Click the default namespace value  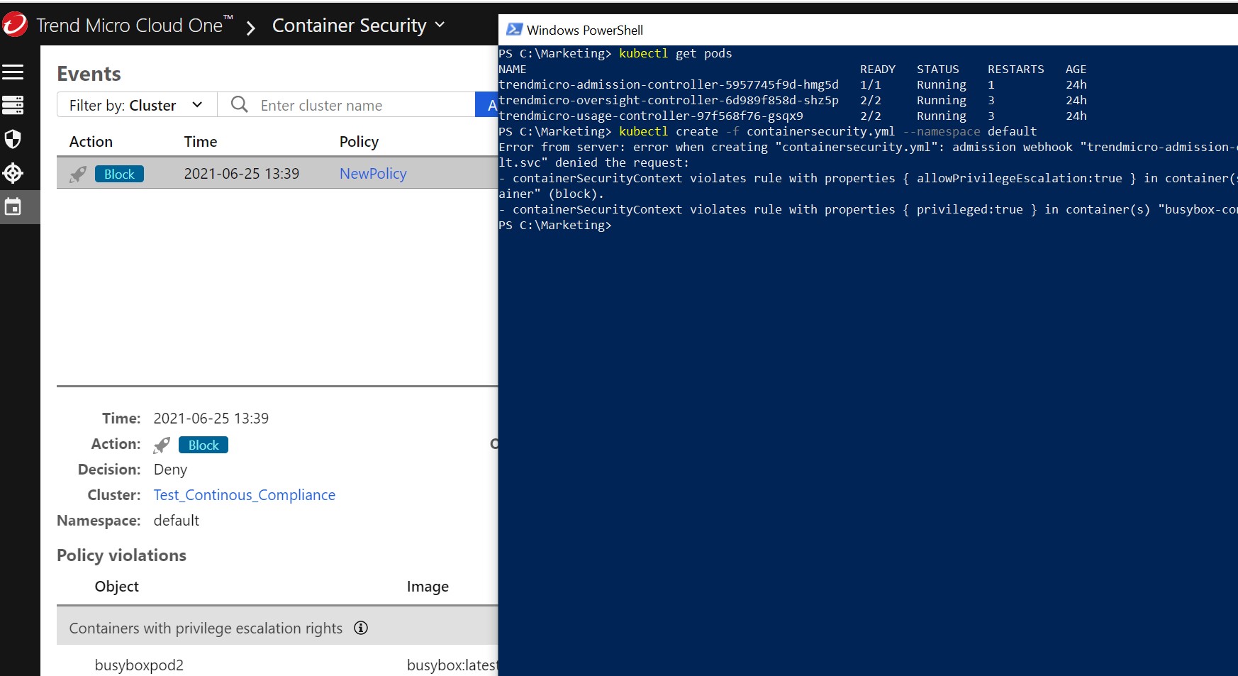177,521
